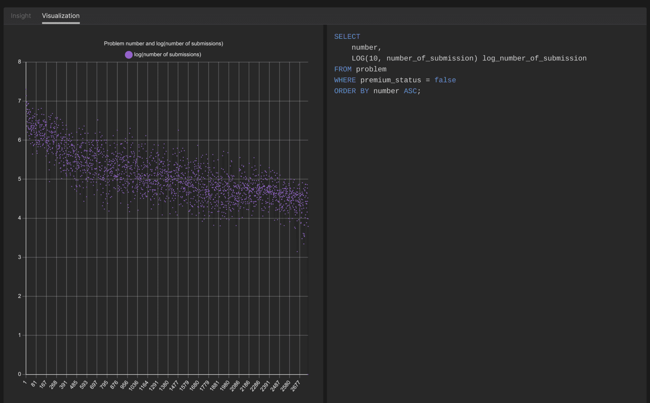This screenshot has height=403, width=650.
Task: Click the SELECT keyword in the query
Action: pos(347,37)
